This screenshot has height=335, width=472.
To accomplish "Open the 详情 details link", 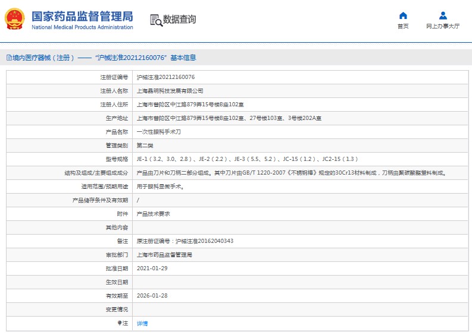I will (x=142, y=323).
